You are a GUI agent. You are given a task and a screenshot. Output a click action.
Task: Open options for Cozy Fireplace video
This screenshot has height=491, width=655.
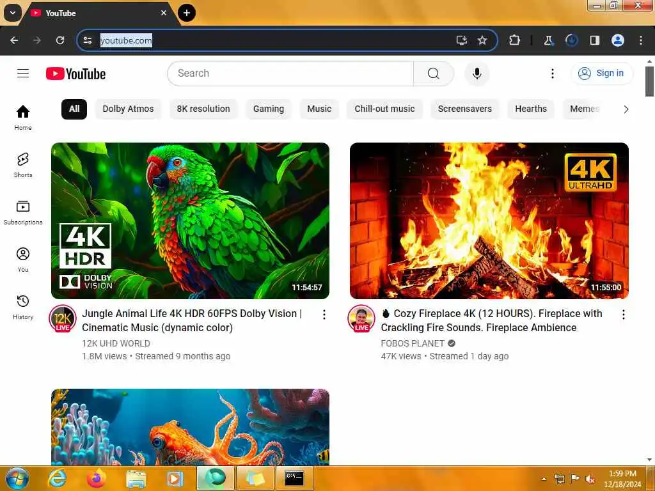(x=623, y=315)
